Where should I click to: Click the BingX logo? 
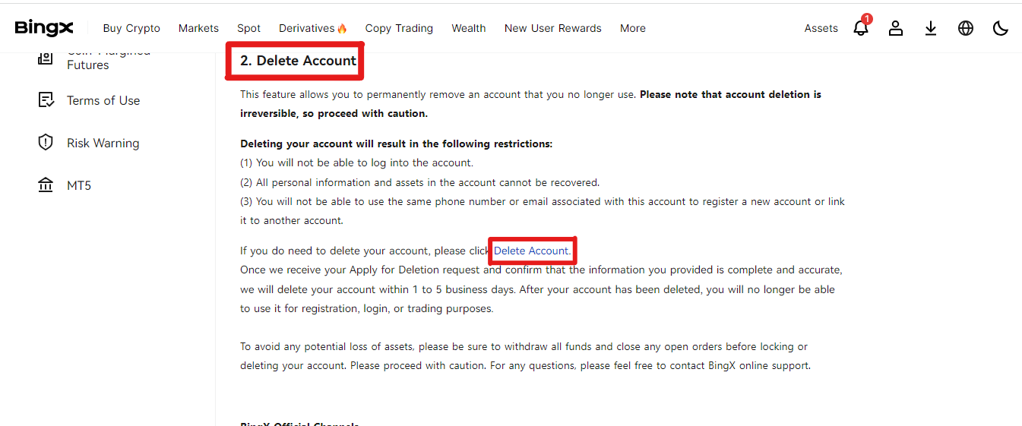pos(44,28)
